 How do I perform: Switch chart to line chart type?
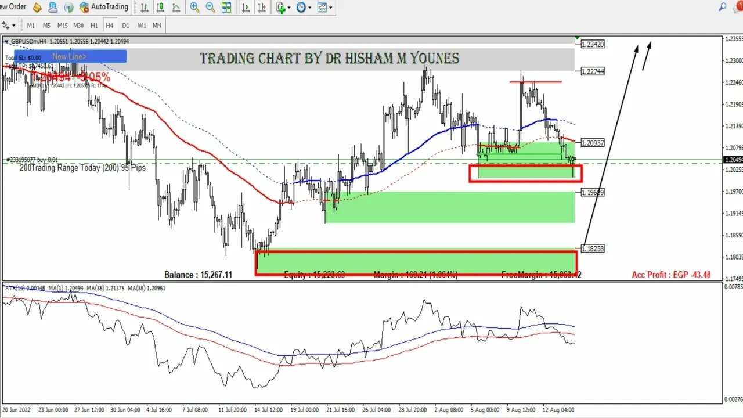pyautogui.click(x=175, y=8)
